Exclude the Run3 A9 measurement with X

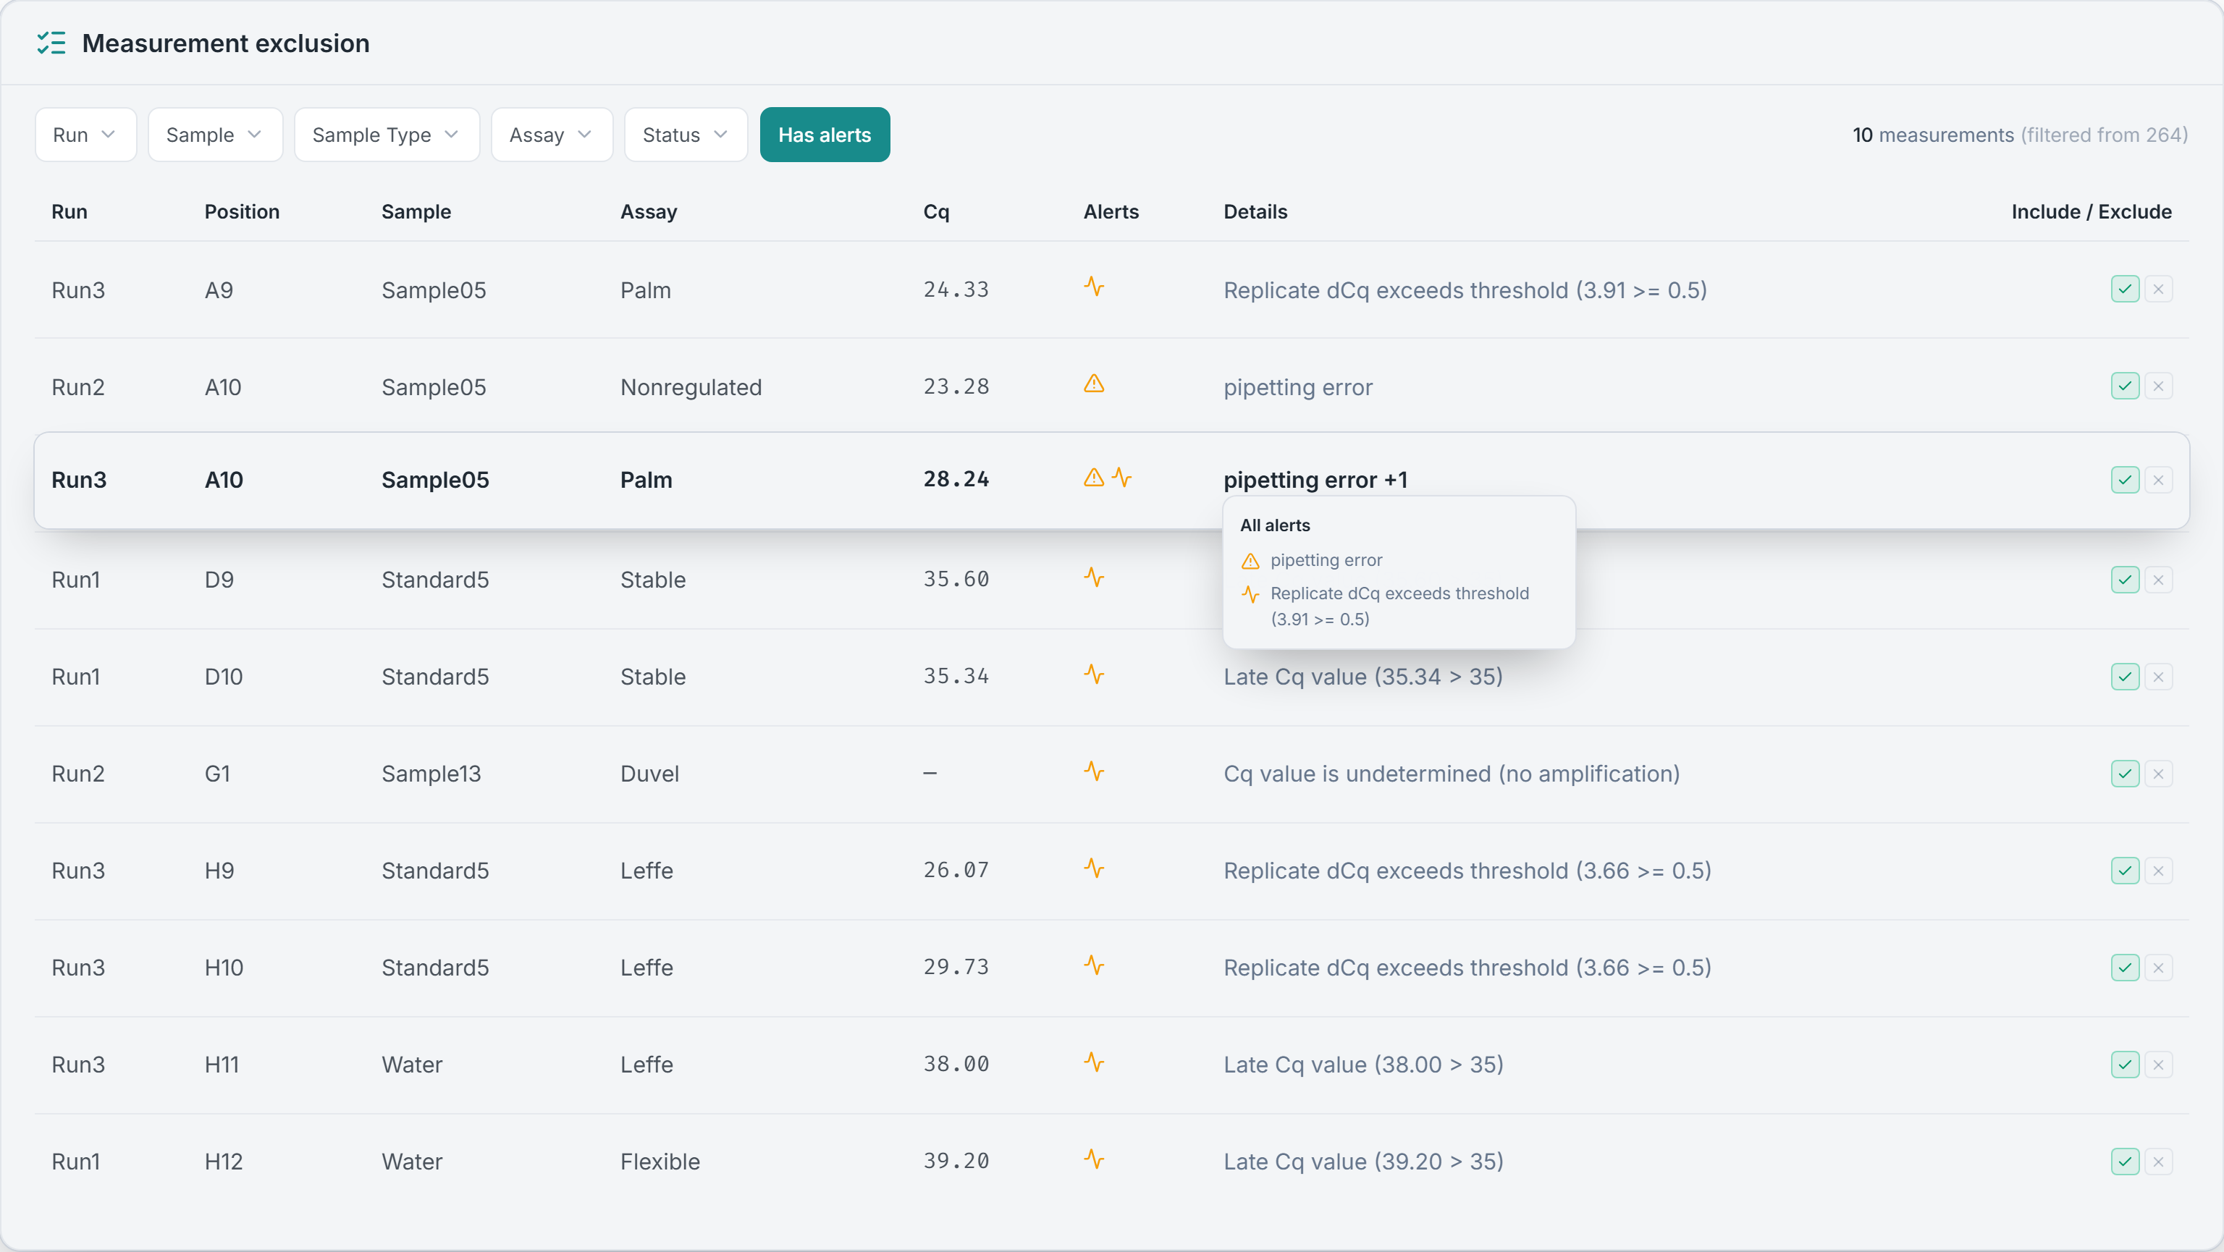2158,289
